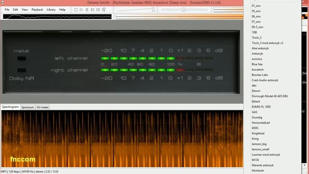Start playback with the Play button
The height and width of the screenshot is (174, 309).
tap(81, 10)
